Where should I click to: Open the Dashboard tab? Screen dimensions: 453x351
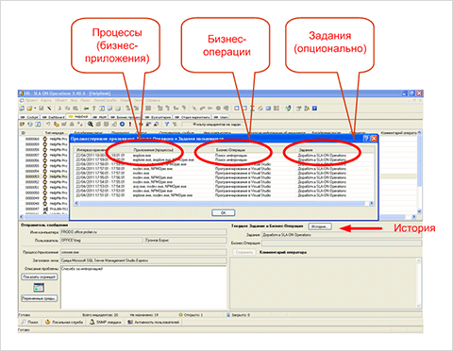pyautogui.click(x=53, y=117)
